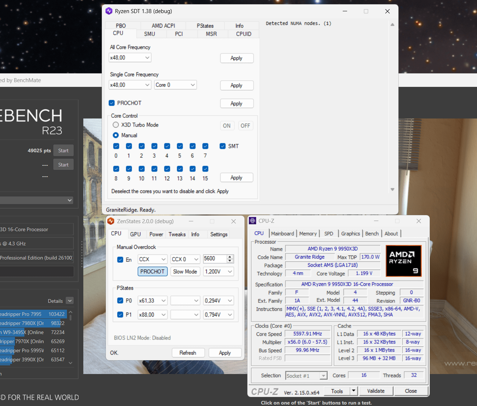
Task: Open the Core 0 selection dropdown
Action: coord(175,85)
